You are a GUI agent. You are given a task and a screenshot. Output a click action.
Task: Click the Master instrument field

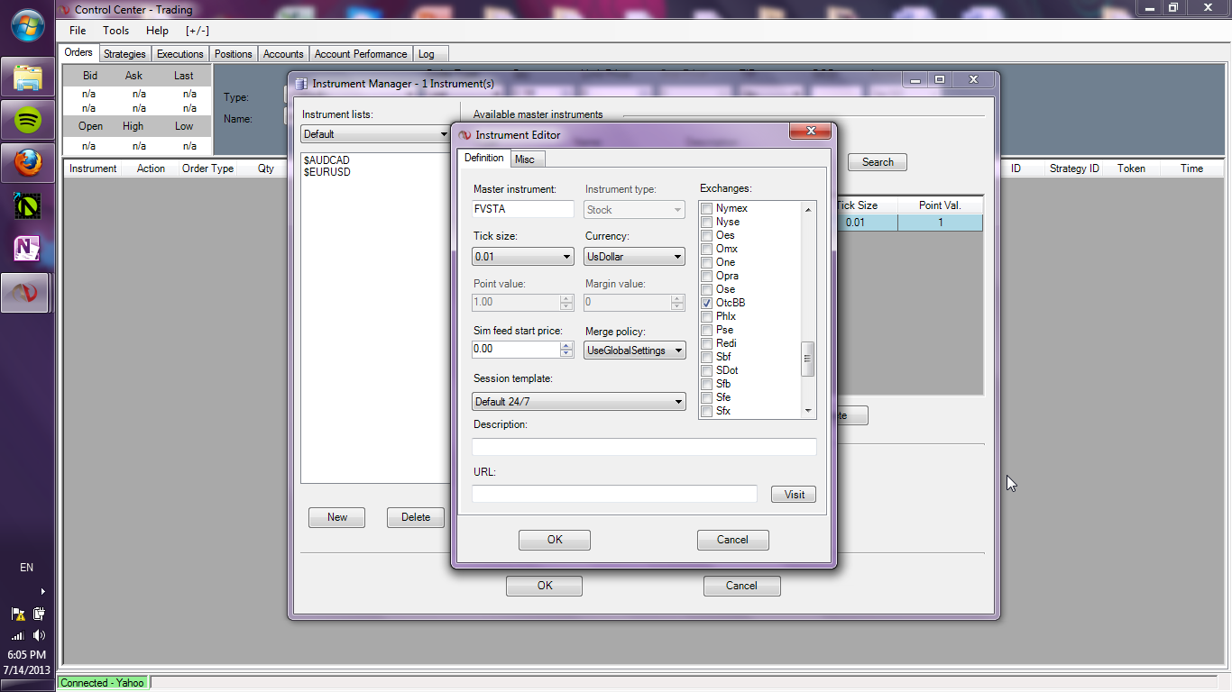point(523,209)
